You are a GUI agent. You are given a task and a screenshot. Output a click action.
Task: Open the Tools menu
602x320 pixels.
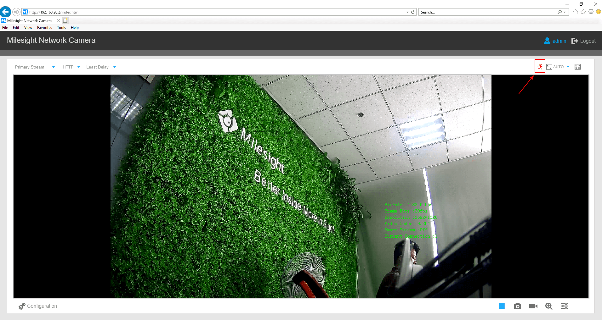click(x=61, y=28)
